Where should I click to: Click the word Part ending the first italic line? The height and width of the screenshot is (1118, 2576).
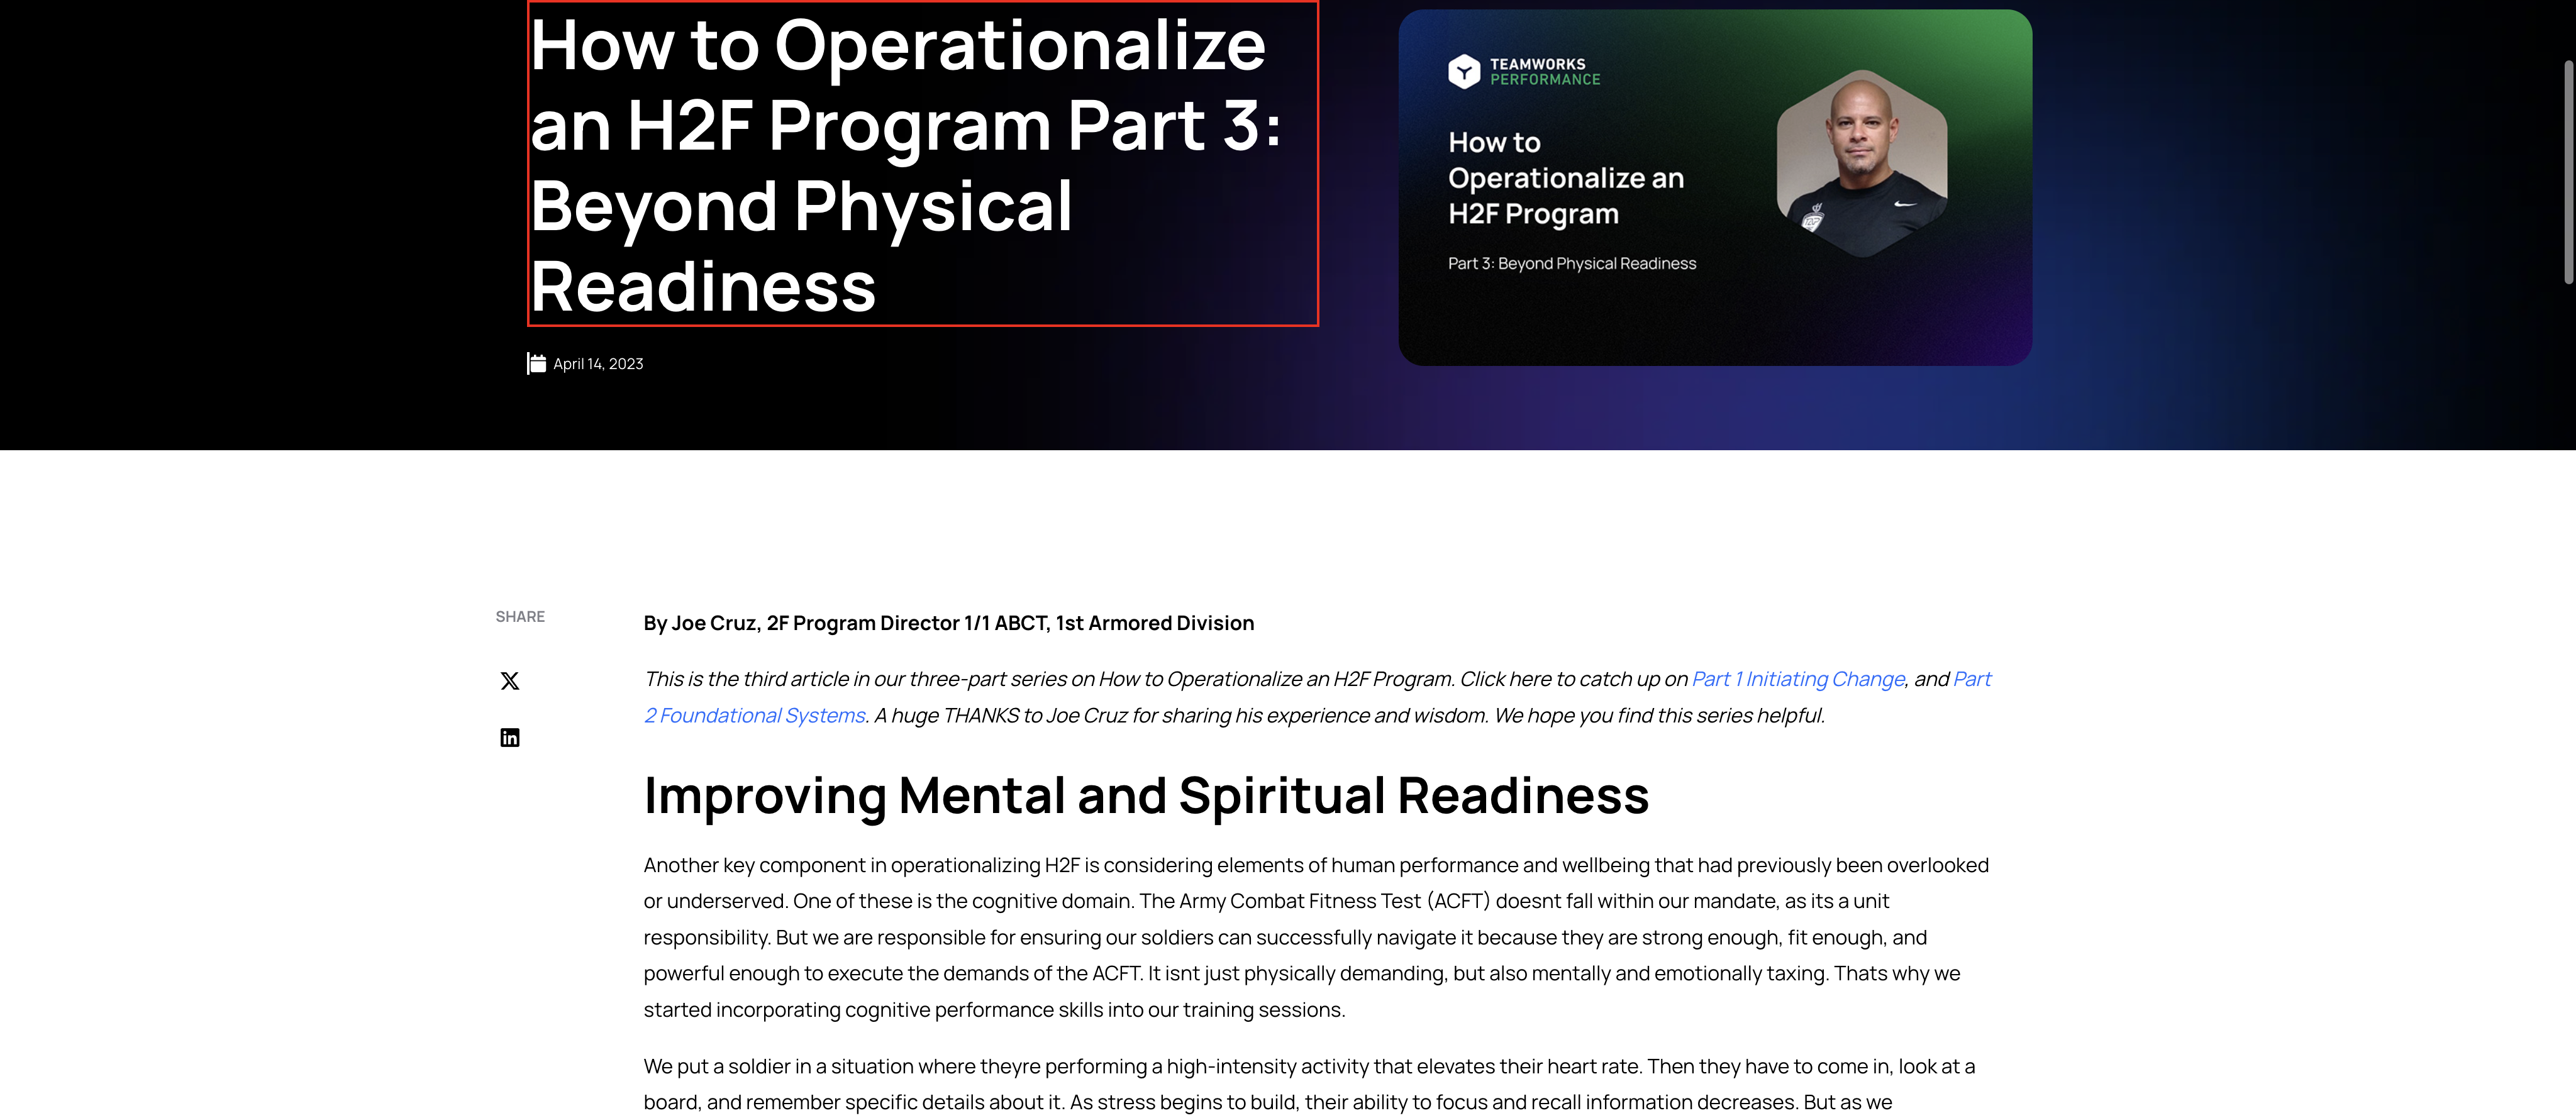pyautogui.click(x=1972, y=679)
